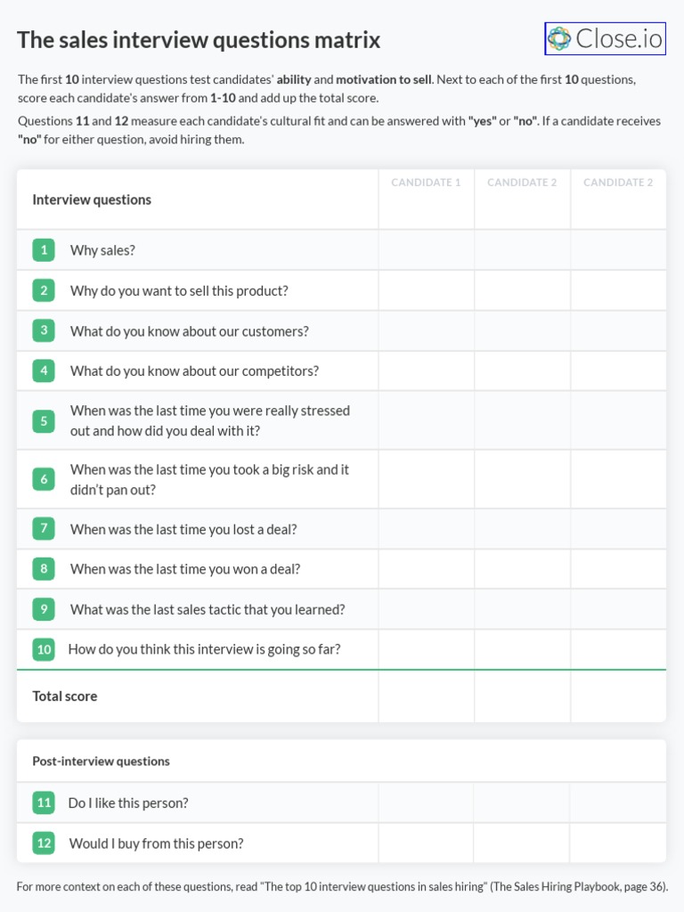Screen dimensions: 684x912
Task: Click the first CANDIDATE 2 column header
Action: coord(522,183)
